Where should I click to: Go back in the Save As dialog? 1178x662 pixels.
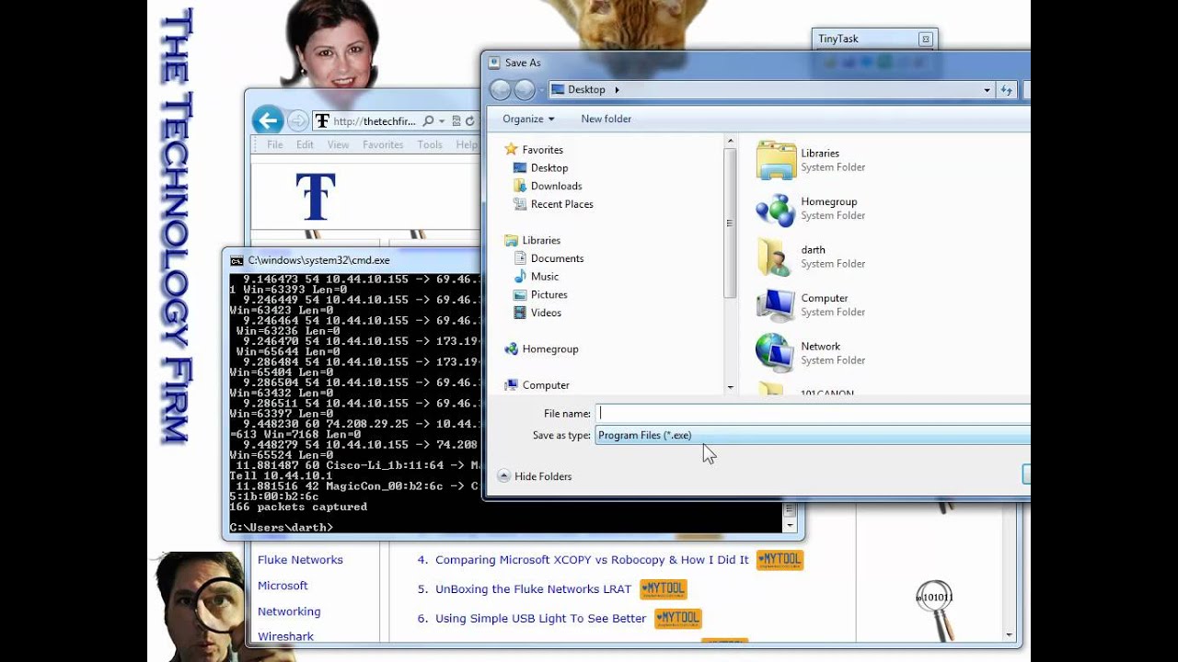click(501, 89)
